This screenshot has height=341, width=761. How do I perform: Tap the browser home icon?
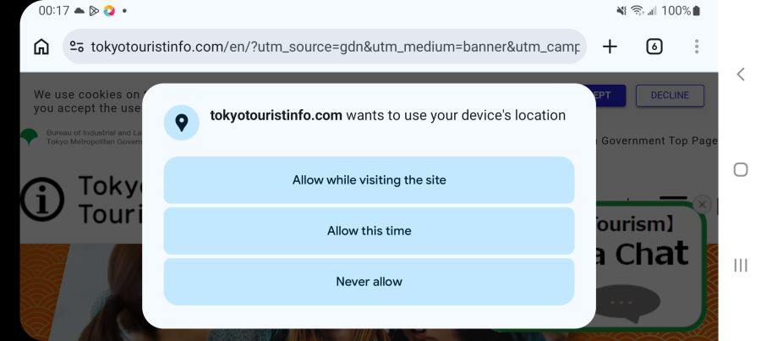click(x=41, y=47)
